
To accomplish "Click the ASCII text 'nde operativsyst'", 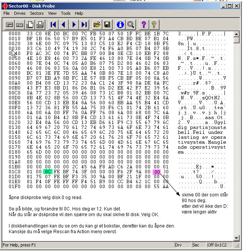I will point(202,147).
